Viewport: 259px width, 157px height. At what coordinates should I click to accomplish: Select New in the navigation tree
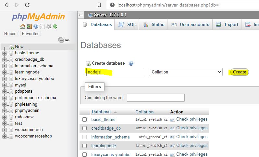pos(19,47)
